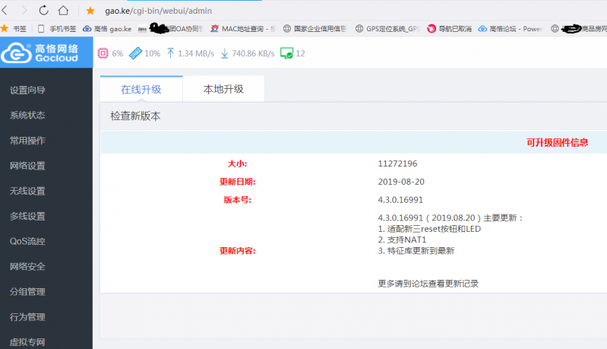The height and width of the screenshot is (349, 607).
Task: Click the 更多请到论坛查看更新记录 text
Action: point(428,284)
